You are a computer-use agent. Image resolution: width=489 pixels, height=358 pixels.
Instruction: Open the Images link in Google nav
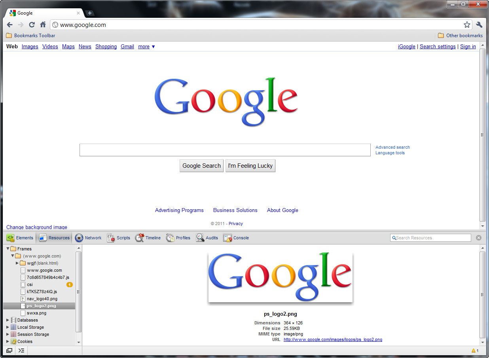click(x=30, y=47)
